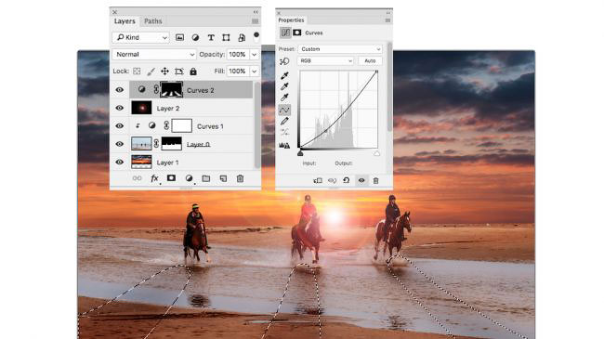Create new fill or adjustment layer
Screen dimensions: 604x339
pyautogui.click(x=189, y=178)
